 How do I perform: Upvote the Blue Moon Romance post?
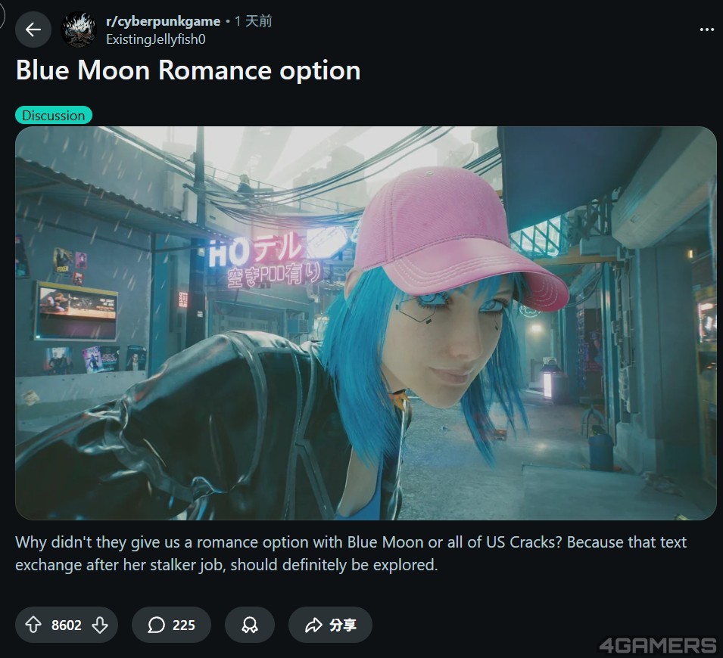pyautogui.click(x=33, y=625)
